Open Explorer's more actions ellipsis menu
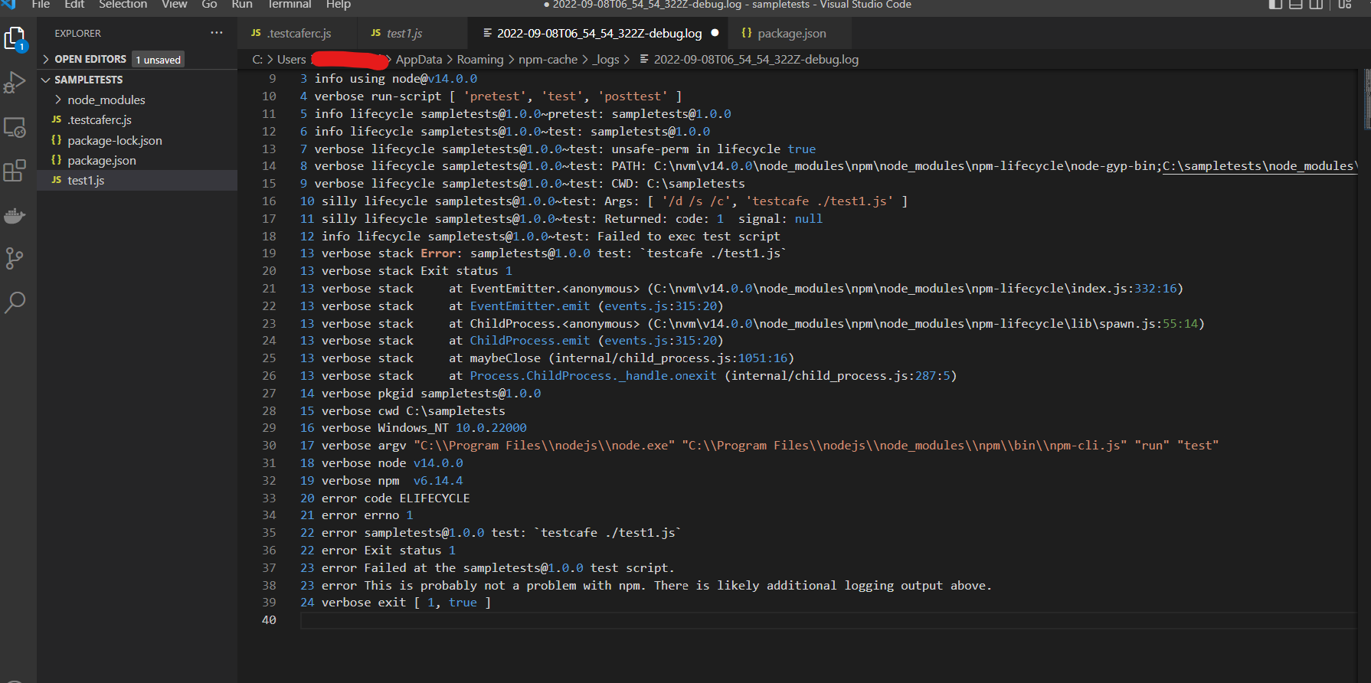The image size is (1371, 683). [217, 33]
